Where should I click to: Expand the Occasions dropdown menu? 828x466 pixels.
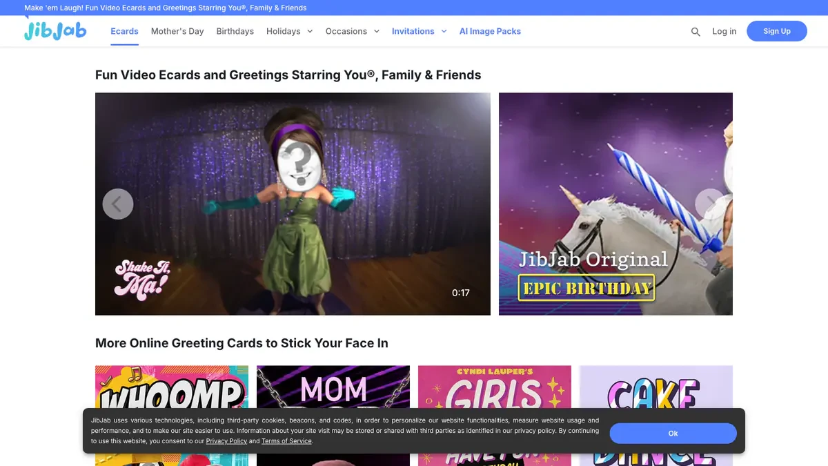(x=353, y=31)
